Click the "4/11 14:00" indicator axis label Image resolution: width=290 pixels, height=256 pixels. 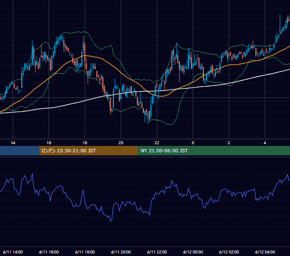click(x=13, y=252)
